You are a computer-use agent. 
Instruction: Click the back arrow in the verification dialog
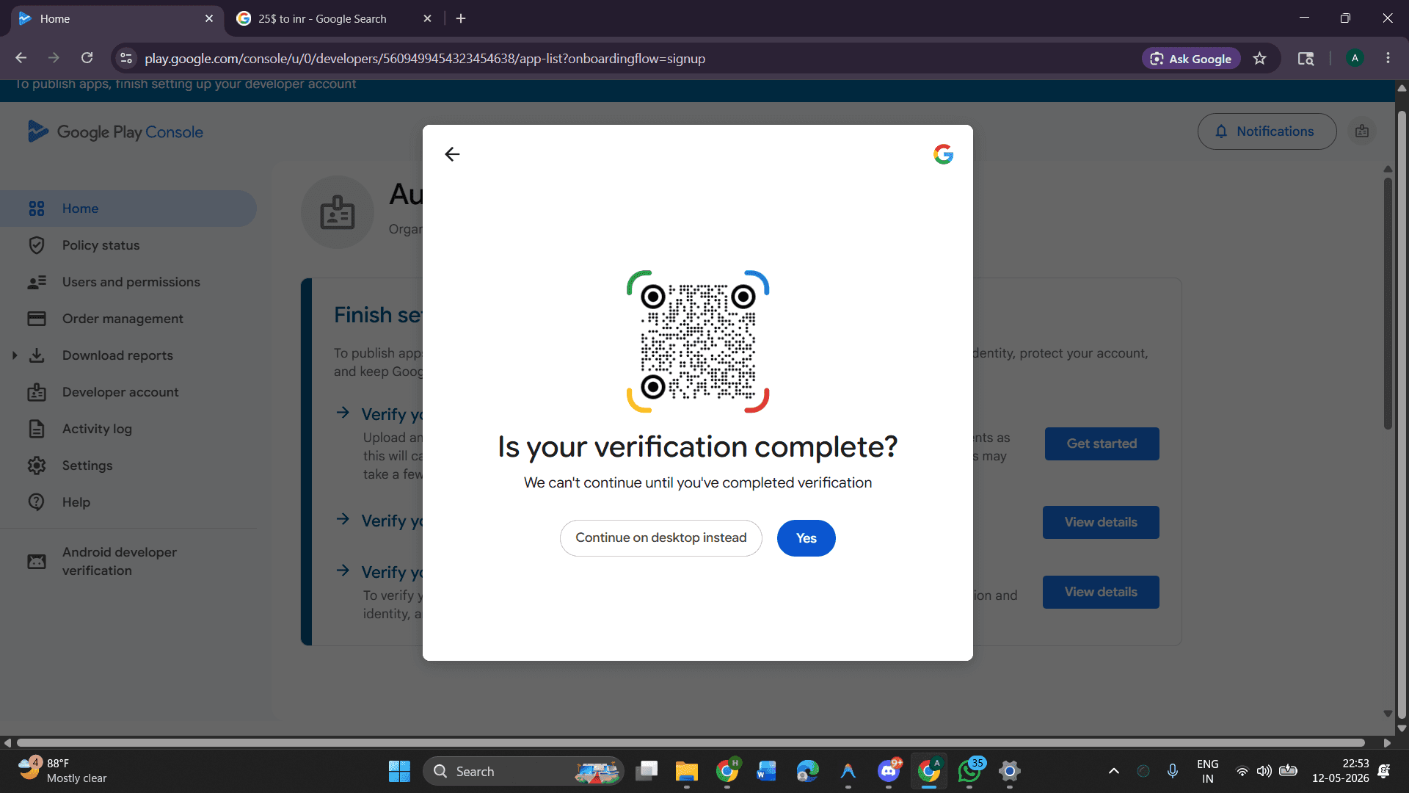point(452,154)
